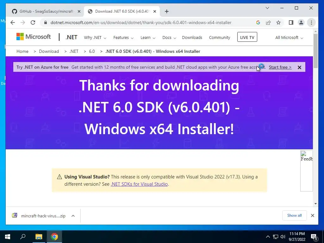The image size is (324, 243).
Task: Expand the Docs dropdown
Action: (169, 38)
